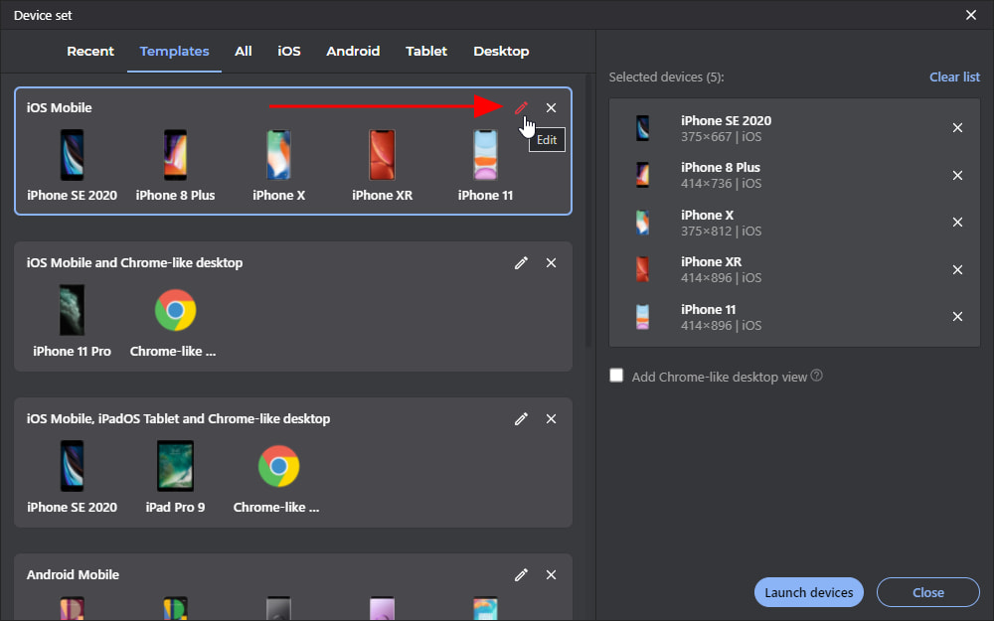Screen dimensions: 994x621
Task: Select iPhone SE 2020 in iPadOS Tablet template
Action: tap(72, 466)
